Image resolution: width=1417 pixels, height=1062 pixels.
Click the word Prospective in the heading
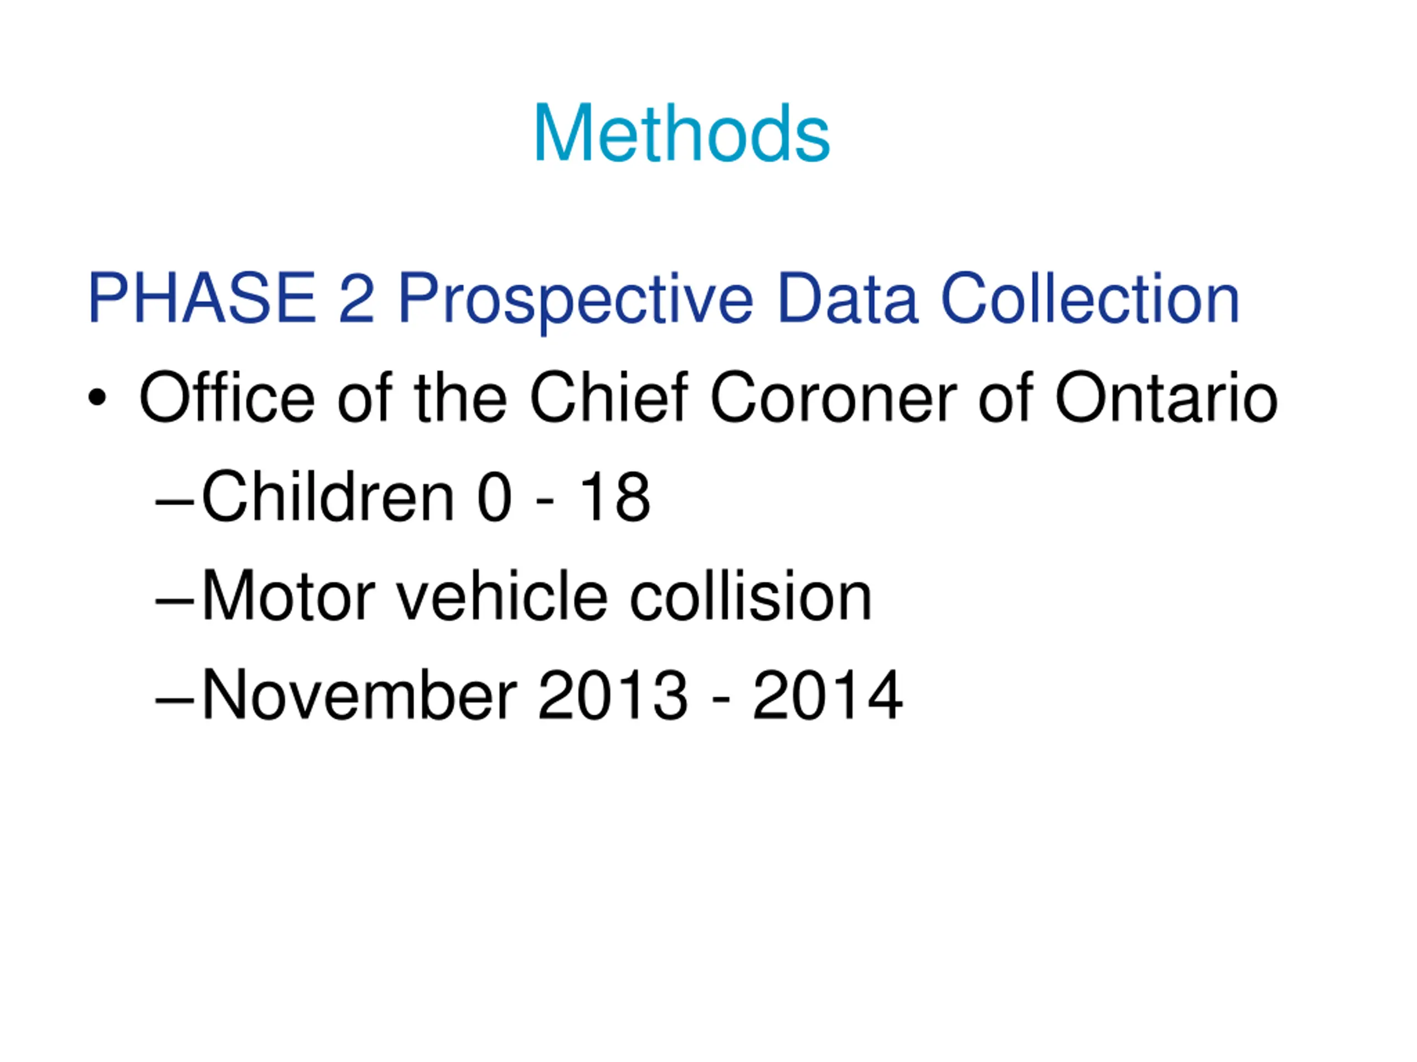click(x=575, y=301)
